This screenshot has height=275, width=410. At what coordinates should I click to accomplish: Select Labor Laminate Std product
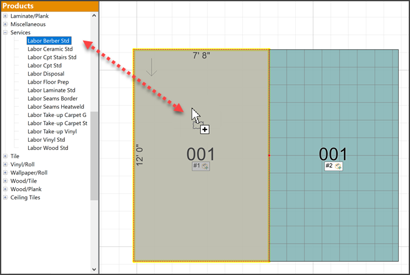[51, 90]
